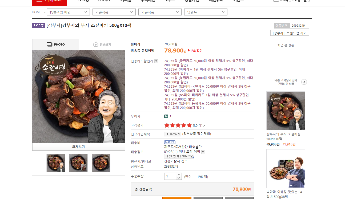
Task: Click the 총 상품금액 total label
Action: tap(143, 189)
